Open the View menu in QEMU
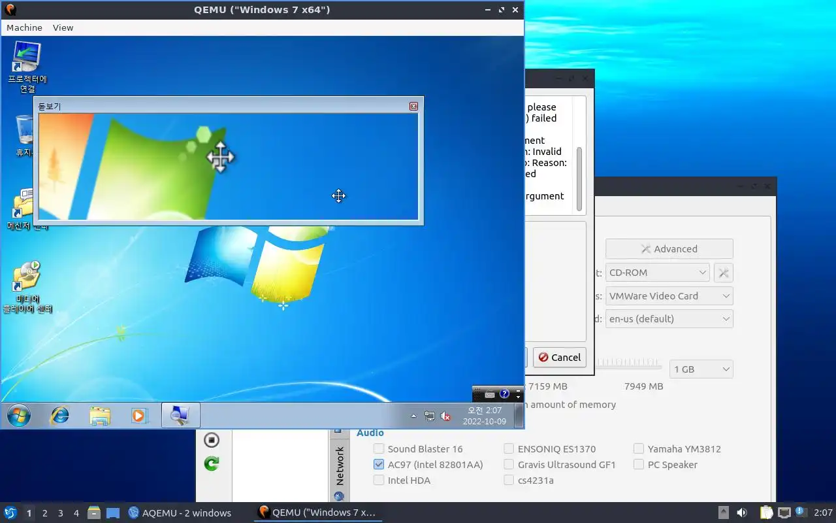This screenshot has width=836, height=523. [63, 27]
